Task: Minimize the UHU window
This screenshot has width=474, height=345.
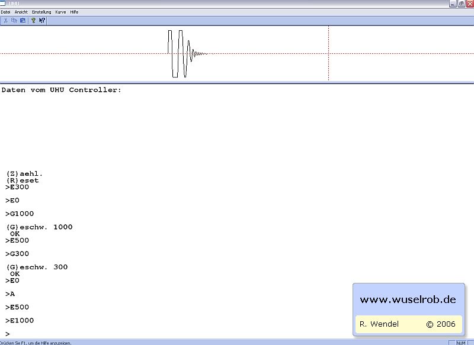Action: point(453,4)
